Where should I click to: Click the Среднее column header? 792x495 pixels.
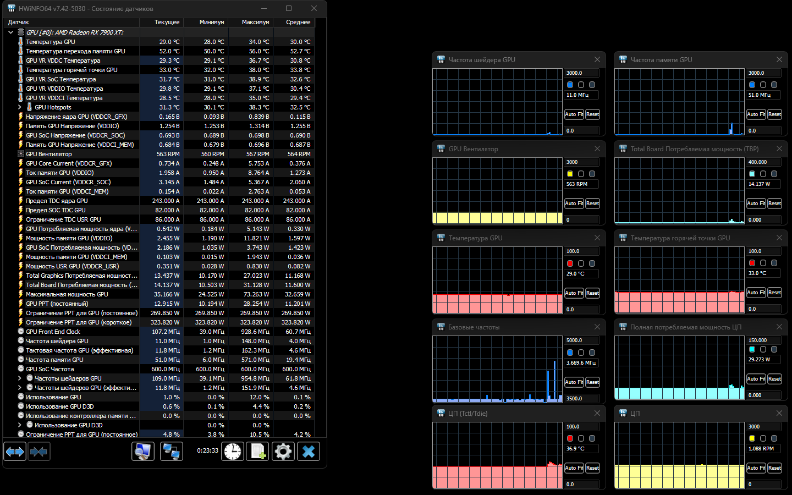click(x=293, y=22)
